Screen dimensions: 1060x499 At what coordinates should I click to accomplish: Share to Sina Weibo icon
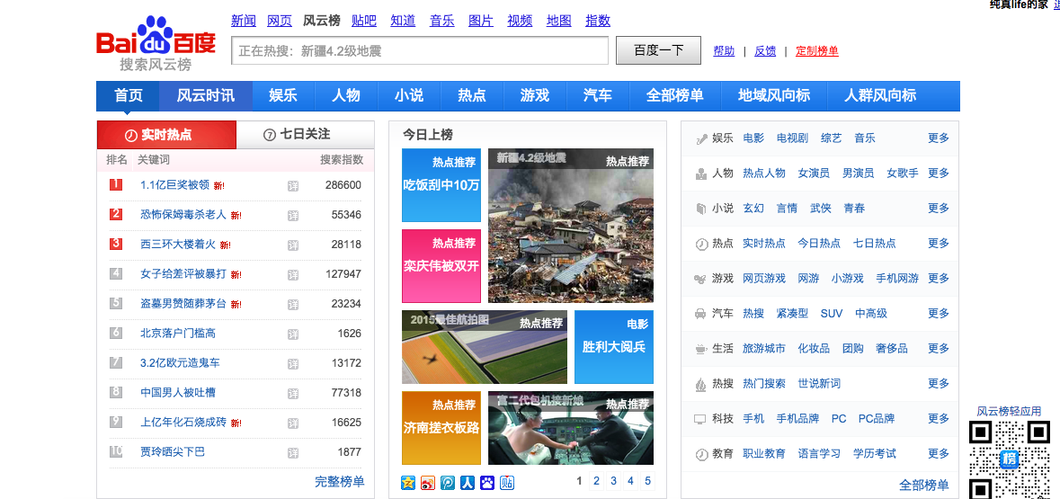click(428, 482)
